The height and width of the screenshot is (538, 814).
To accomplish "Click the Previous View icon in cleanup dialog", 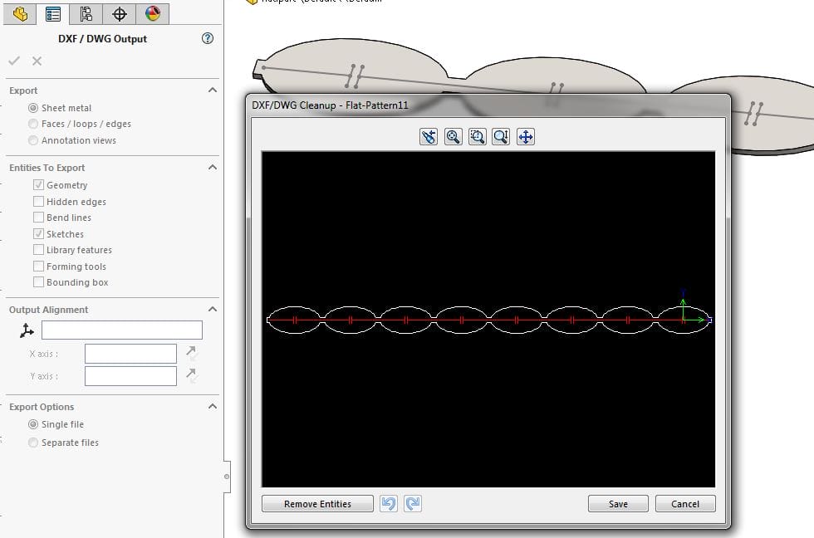I will (429, 137).
